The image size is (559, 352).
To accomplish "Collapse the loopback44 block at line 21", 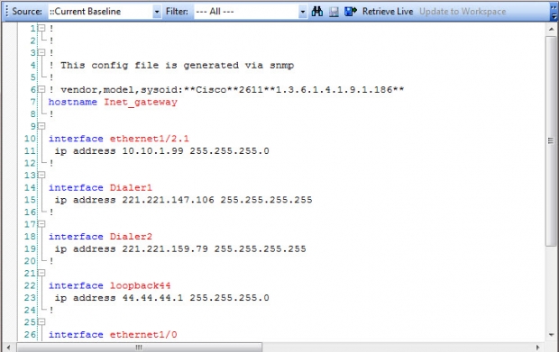I will (41, 273).
